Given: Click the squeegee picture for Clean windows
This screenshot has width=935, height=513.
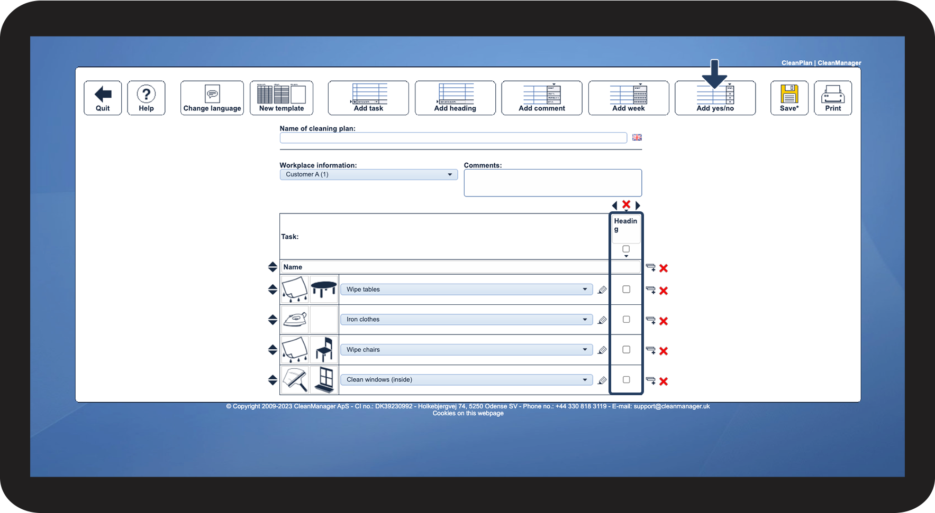Looking at the screenshot, I should tap(295, 379).
